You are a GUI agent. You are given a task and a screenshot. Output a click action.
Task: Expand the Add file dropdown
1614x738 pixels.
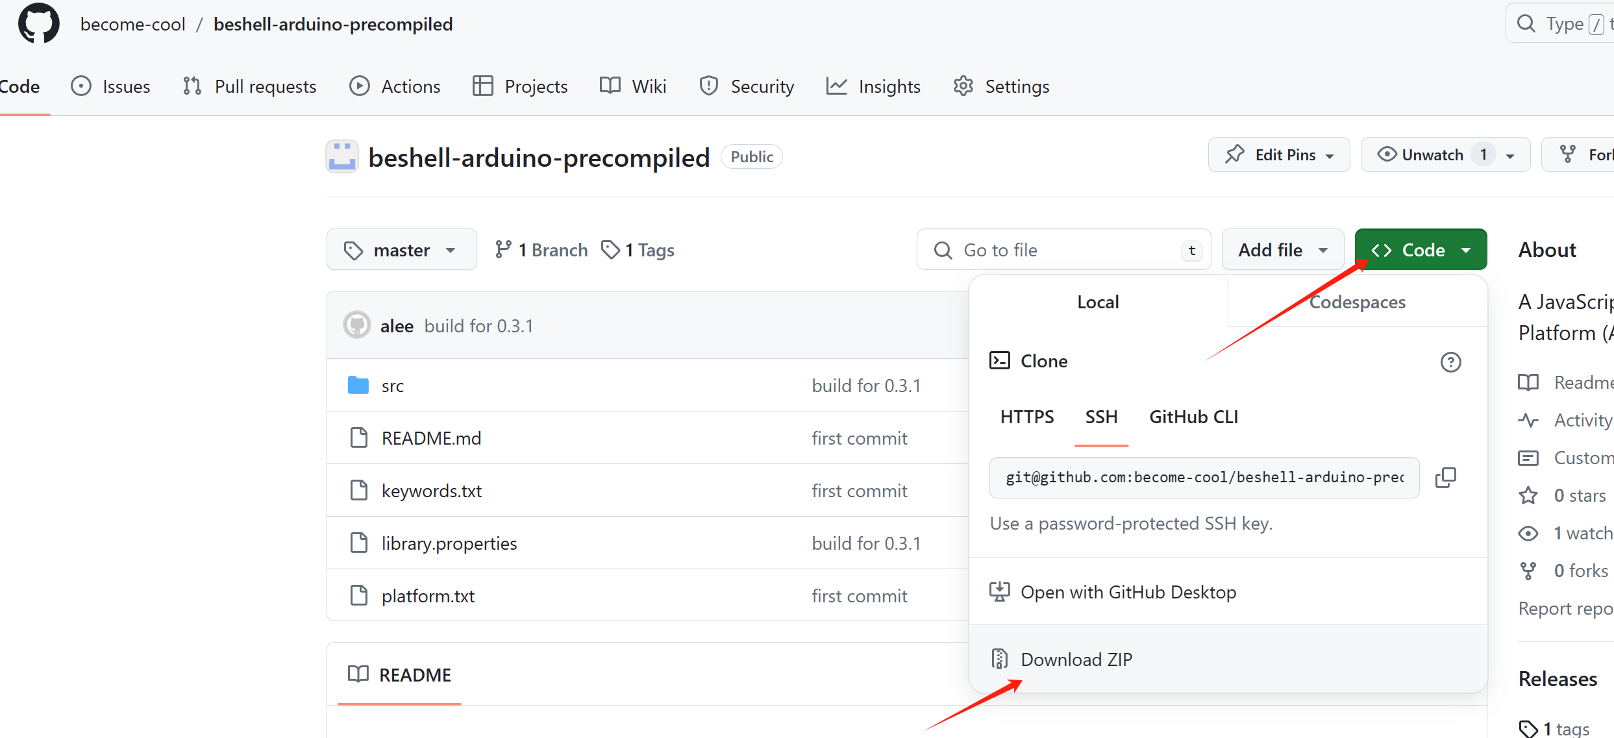(x=1283, y=250)
